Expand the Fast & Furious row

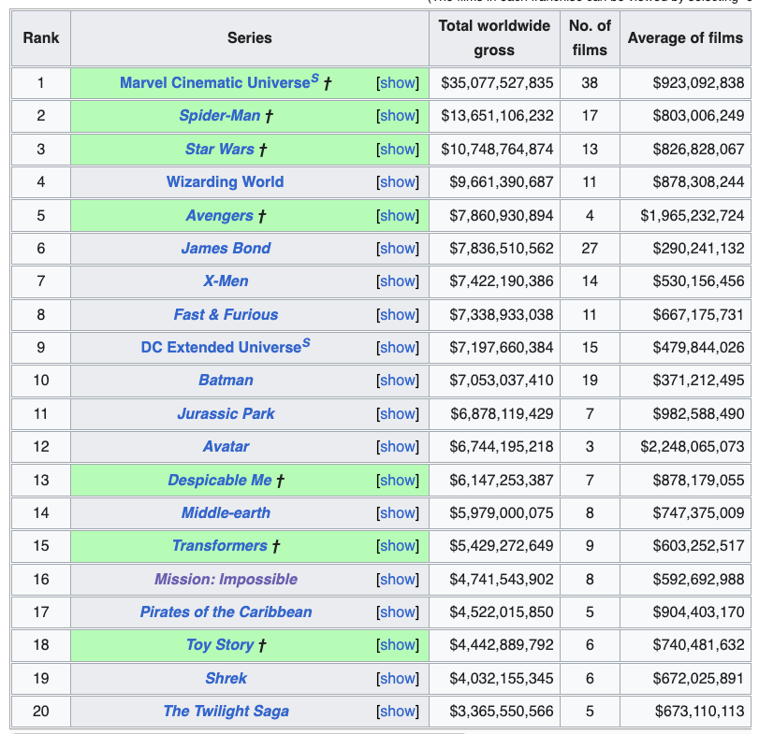pyautogui.click(x=398, y=315)
